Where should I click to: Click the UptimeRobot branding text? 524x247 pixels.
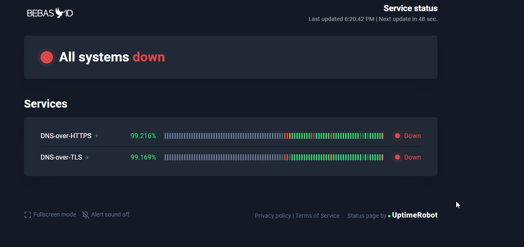(x=415, y=215)
